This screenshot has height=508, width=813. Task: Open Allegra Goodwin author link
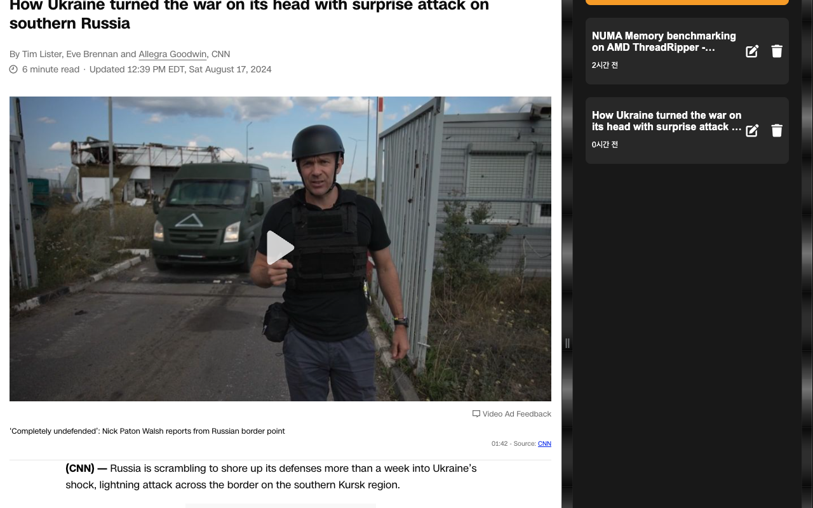173,54
